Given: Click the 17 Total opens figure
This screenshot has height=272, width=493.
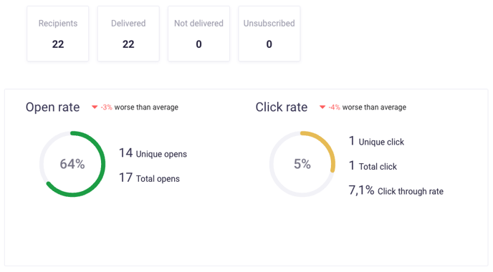Looking at the screenshot, I should tap(149, 178).
